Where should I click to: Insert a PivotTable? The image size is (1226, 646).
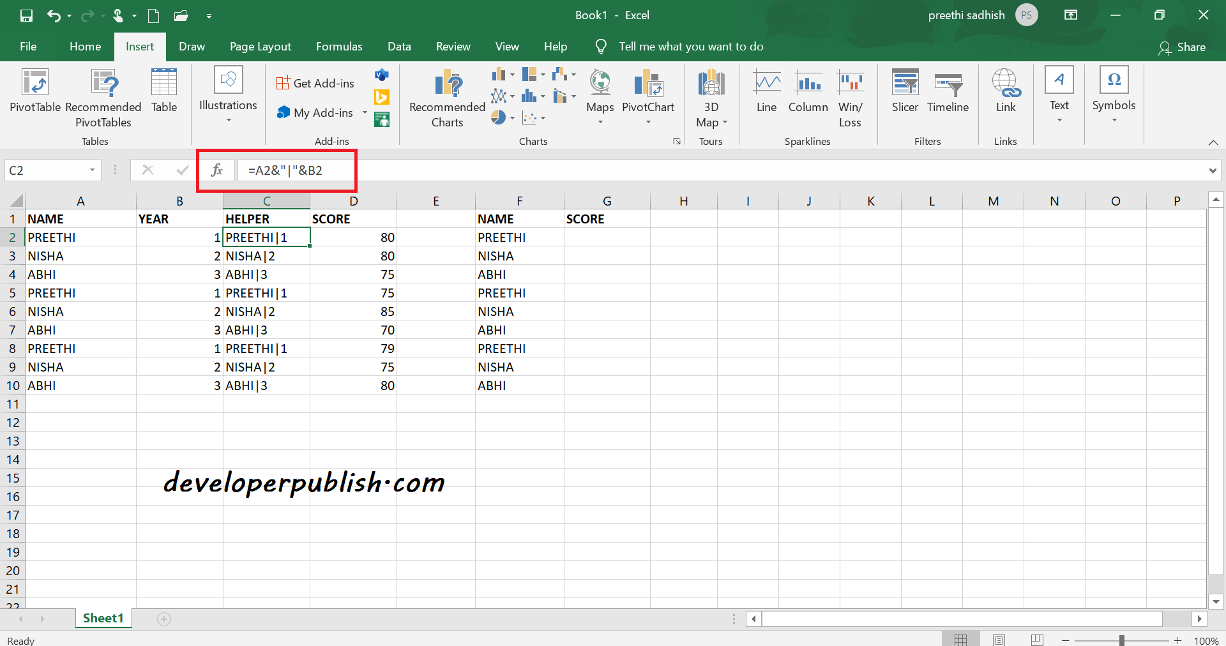click(34, 96)
